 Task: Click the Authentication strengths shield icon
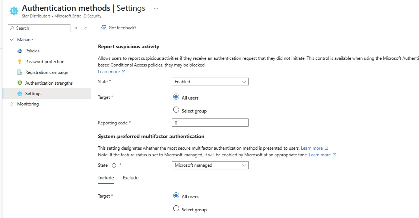click(x=20, y=83)
